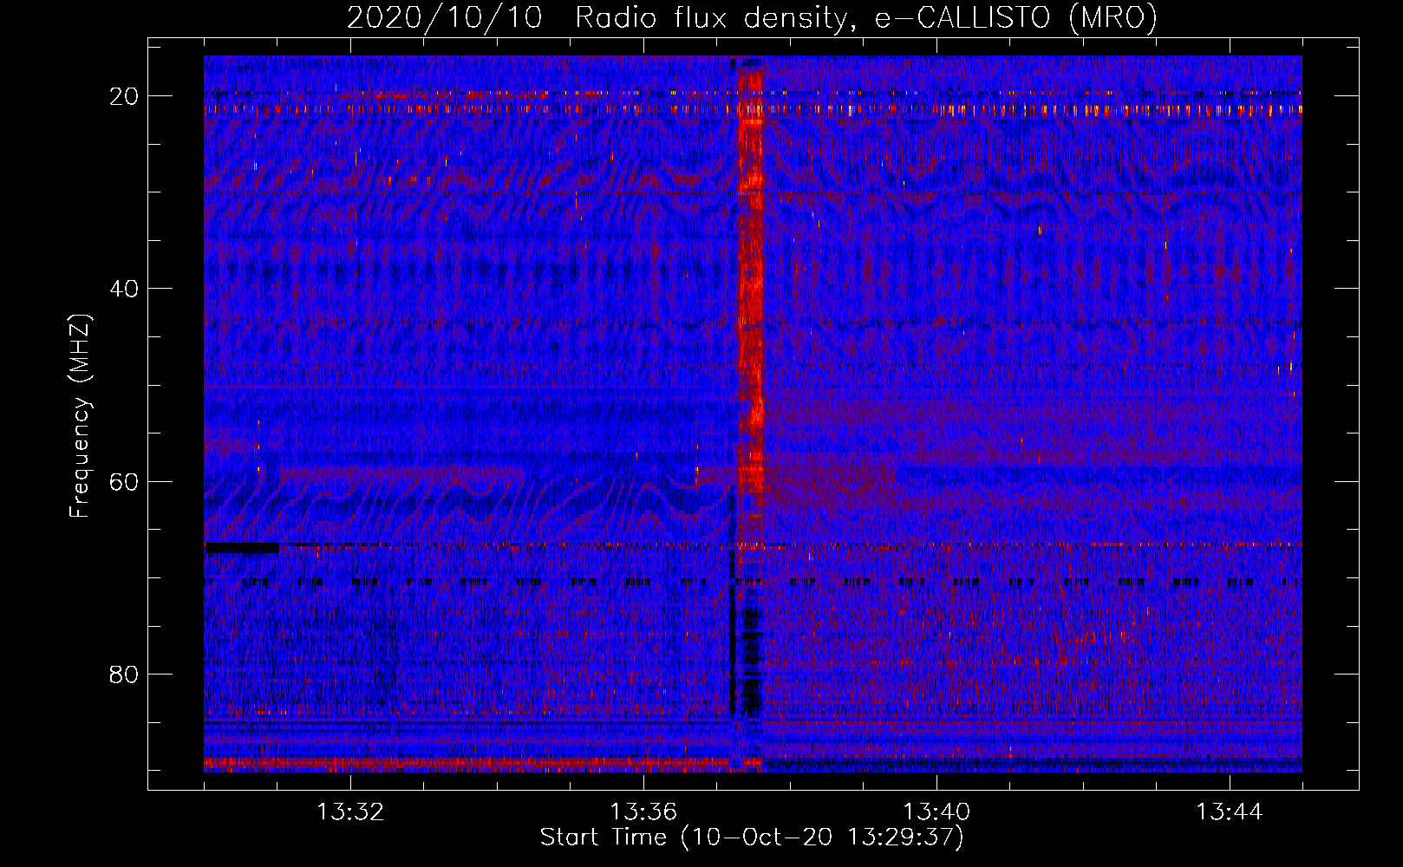
Task: Click the time tick label "13:36"
Action: (x=643, y=812)
